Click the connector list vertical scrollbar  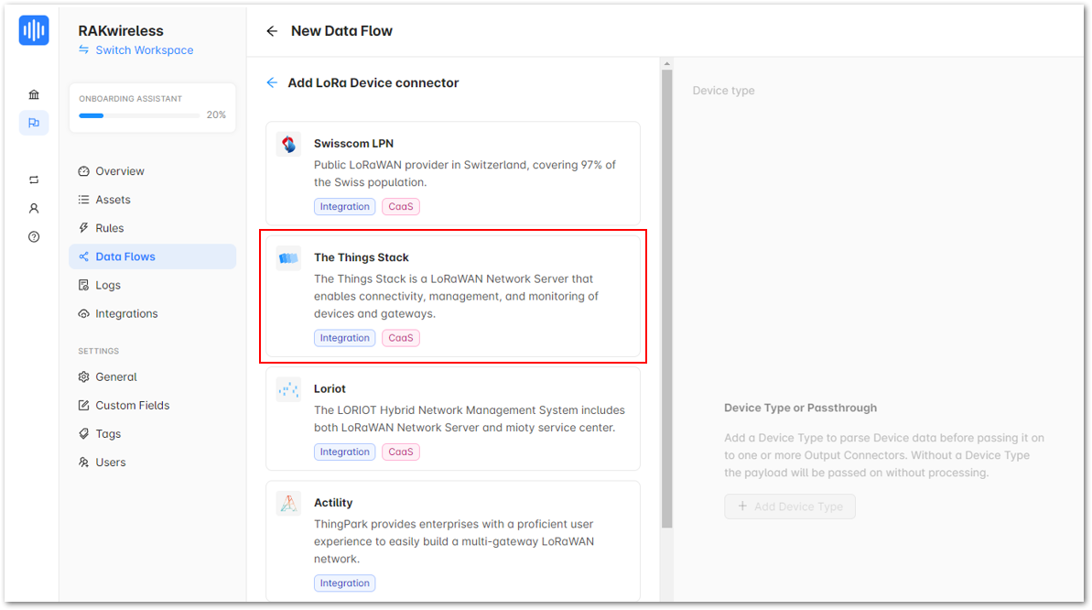tap(667, 299)
